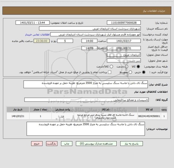Click the need number field 1101005977000028

coord(124,23)
